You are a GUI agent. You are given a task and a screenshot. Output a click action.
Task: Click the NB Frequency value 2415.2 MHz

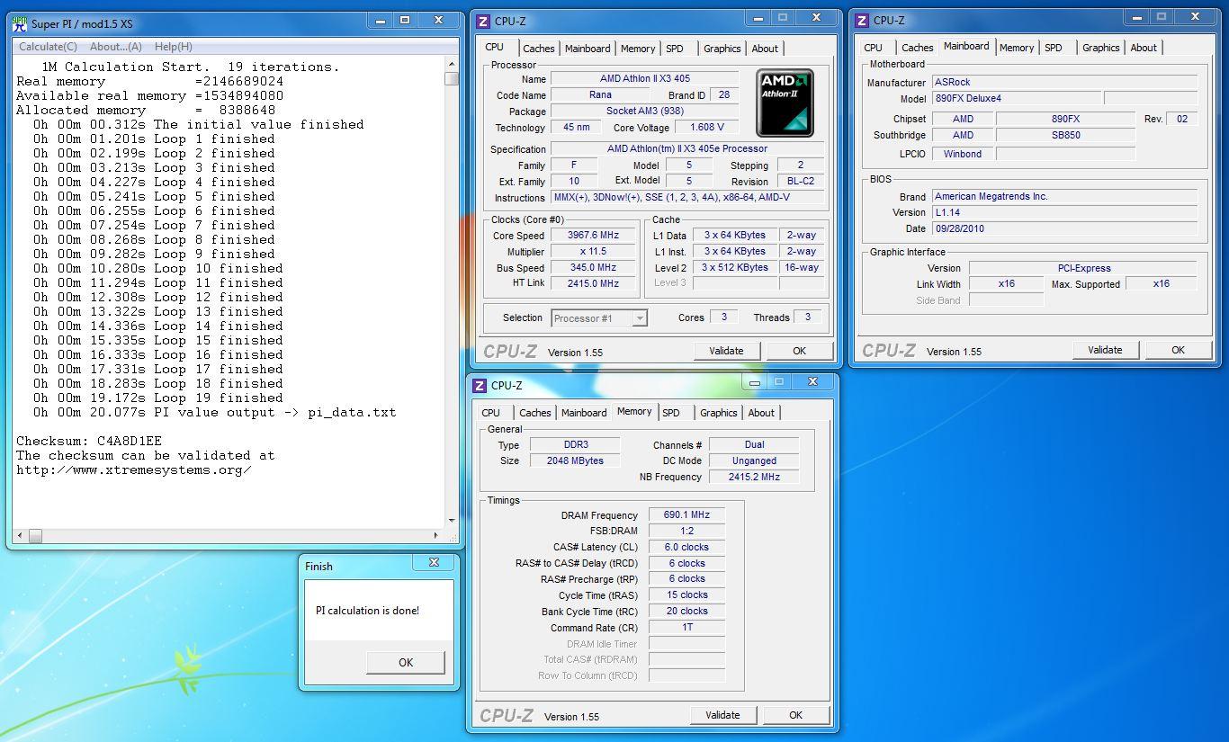click(x=754, y=477)
